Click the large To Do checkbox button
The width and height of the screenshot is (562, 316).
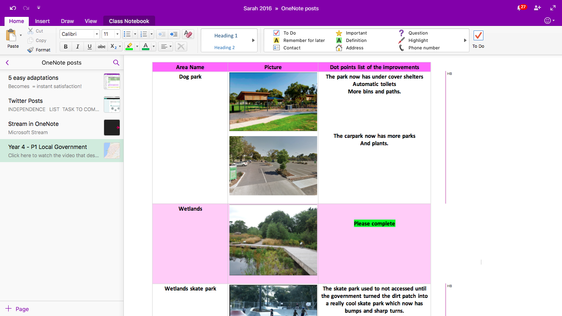click(478, 39)
